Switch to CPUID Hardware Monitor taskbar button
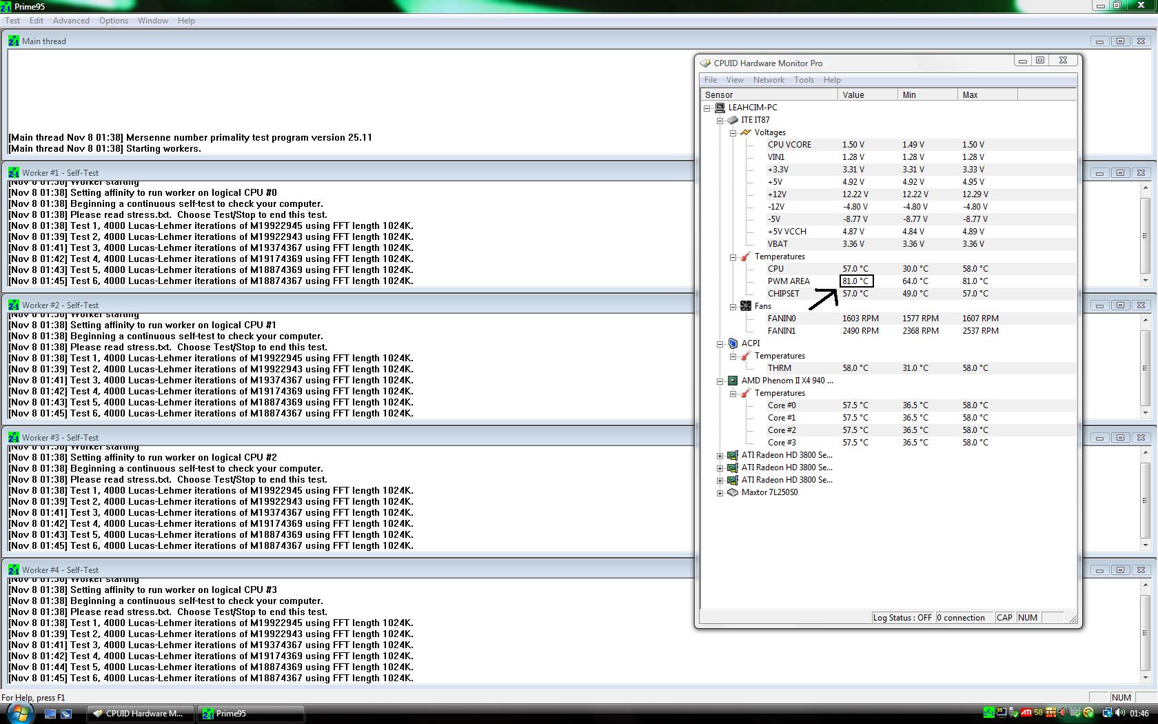1158x724 pixels. 141,714
